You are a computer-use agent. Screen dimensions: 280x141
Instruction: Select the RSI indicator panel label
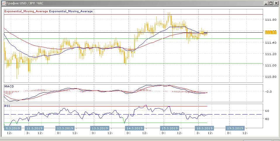7,106
